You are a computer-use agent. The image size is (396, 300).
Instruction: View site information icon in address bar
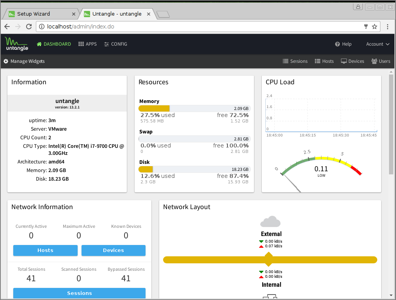coord(42,27)
